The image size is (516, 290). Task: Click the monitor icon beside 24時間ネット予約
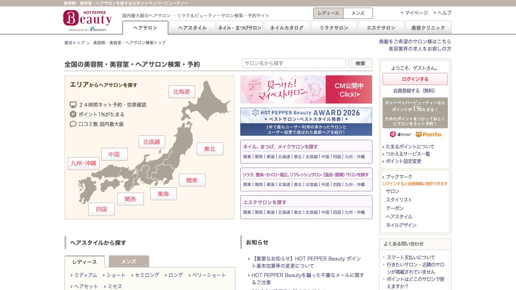tap(74, 104)
